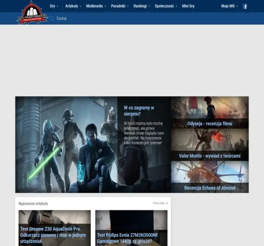Viewport: 264px width, 246px height.
Task: Open Test Dreame Z30 AquaCycle Pro article
Action: click(x=53, y=235)
